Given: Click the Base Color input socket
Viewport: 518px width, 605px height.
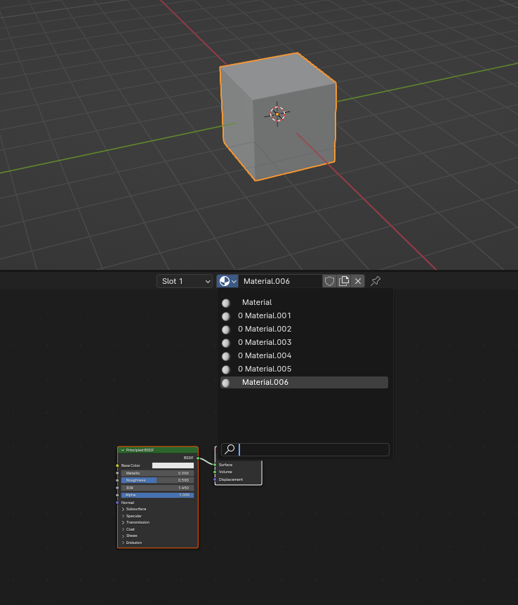Looking at the screenshot, I should 117,465.
